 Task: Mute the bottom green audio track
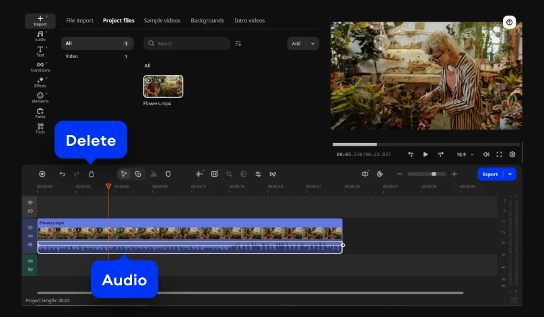[x=30, y=261]
